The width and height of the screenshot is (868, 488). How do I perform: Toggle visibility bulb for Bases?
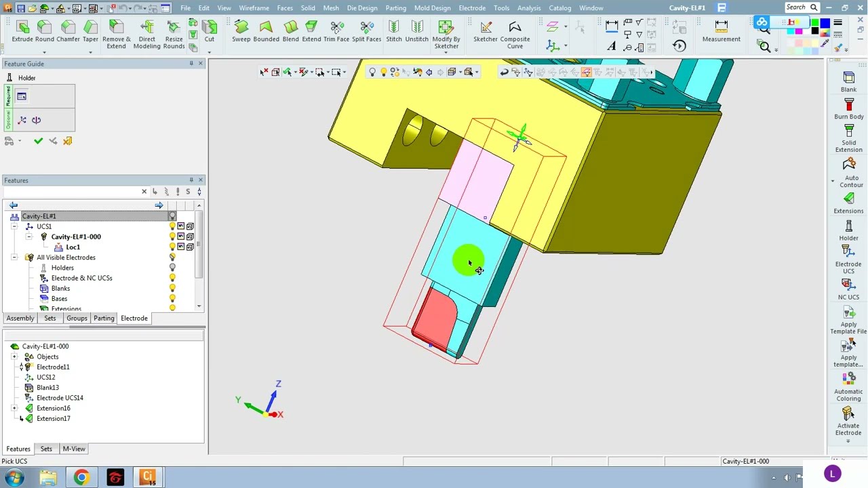point(172,298)
